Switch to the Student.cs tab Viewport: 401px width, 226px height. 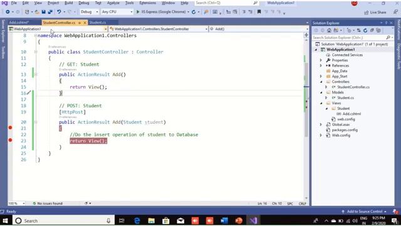[x=98, y=23]
